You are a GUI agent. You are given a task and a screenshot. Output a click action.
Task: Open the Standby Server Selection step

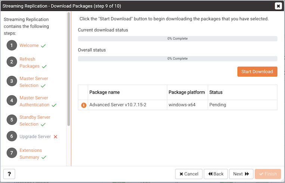click(x=35, y=121)
